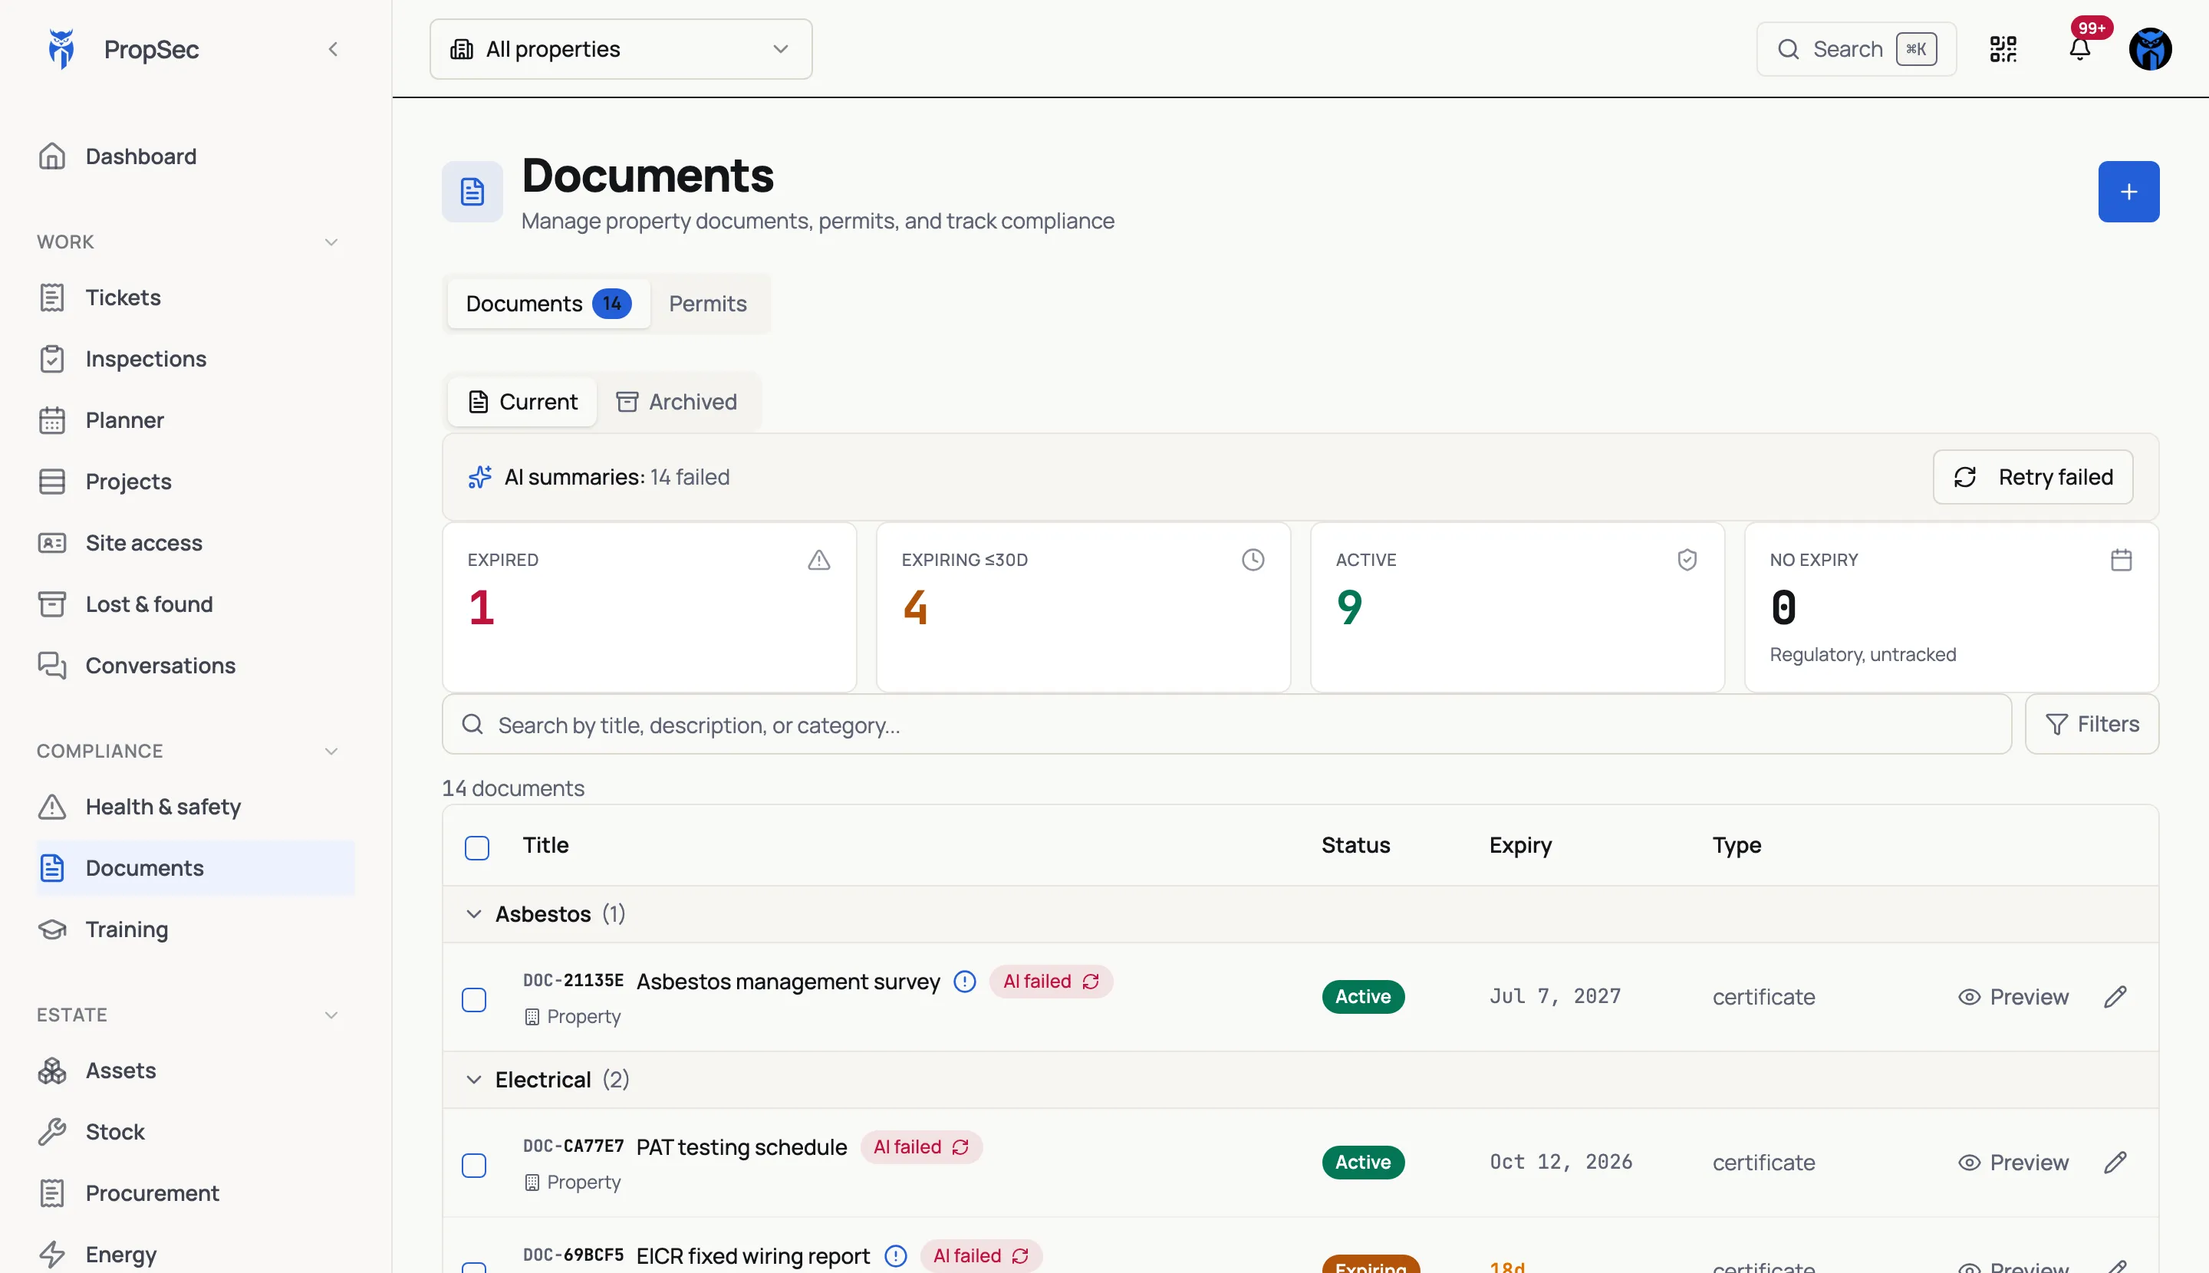Click the clock icon on Expiring card

click(x=1253, y=560)
